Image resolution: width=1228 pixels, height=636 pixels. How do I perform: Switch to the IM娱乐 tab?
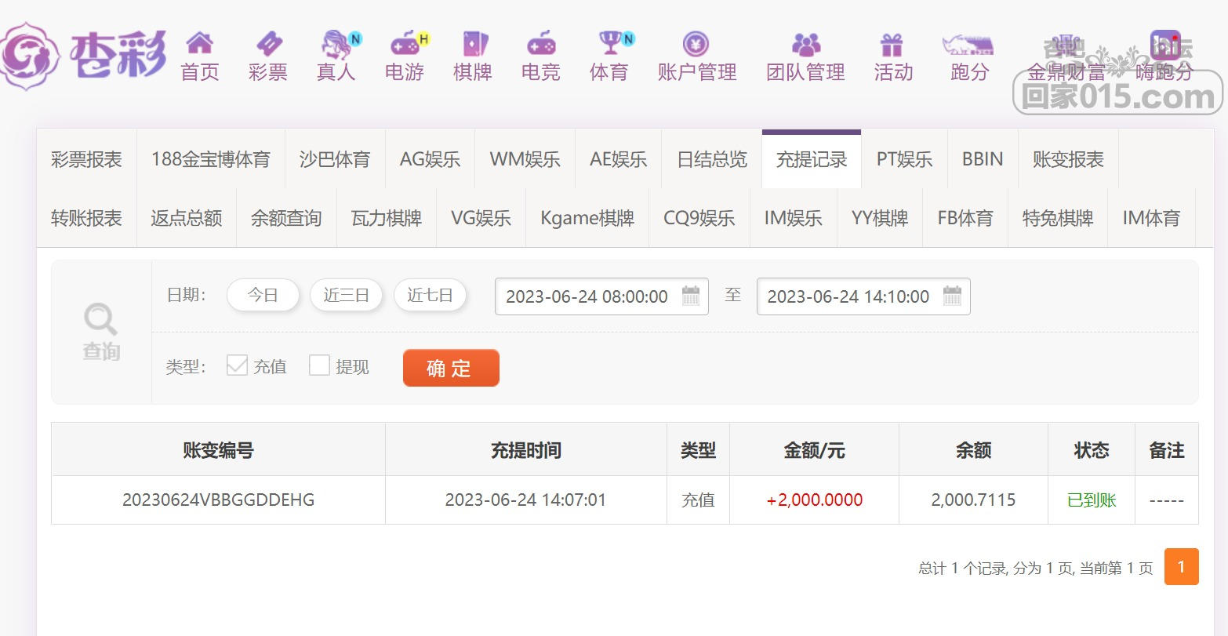[x=793, y=218]
